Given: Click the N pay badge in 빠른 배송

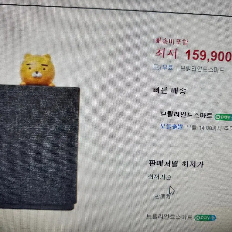Looking at the screenshot, I should pos(223,117).
